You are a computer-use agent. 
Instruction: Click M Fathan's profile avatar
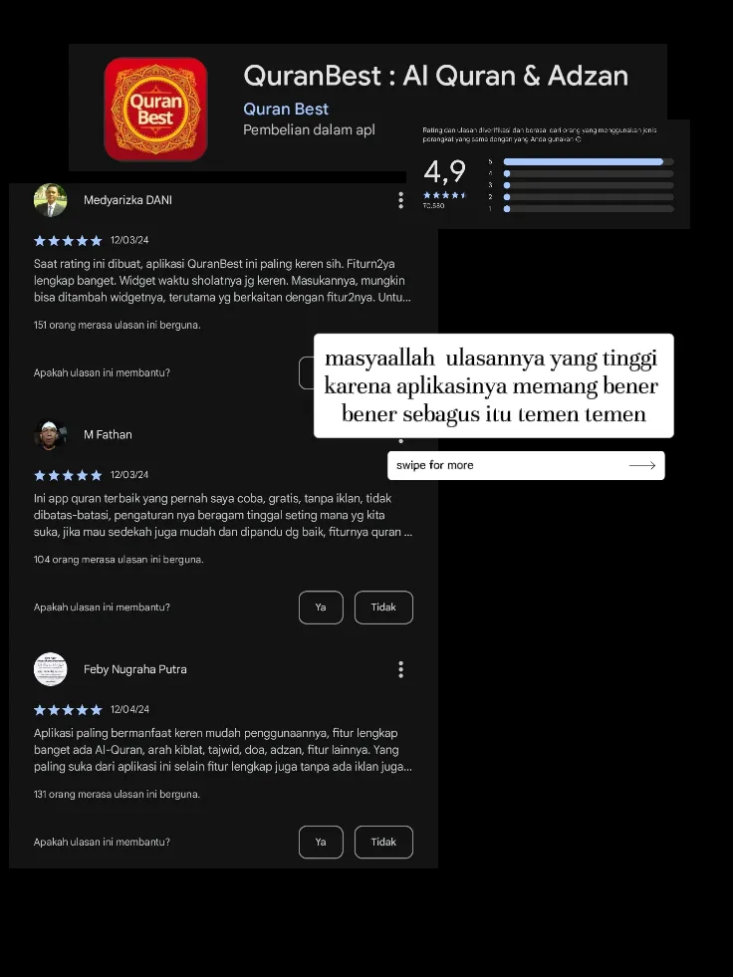coord(50,434)
